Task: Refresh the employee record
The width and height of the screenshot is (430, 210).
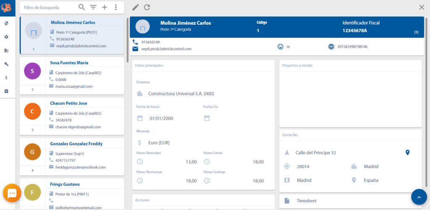Action: pyautogui.click(x=147, y=7)
